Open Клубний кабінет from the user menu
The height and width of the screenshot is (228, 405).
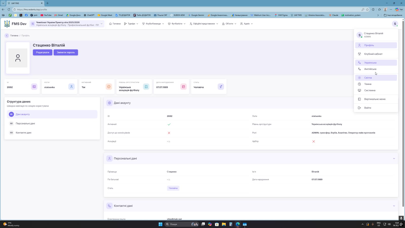[376, 54]
